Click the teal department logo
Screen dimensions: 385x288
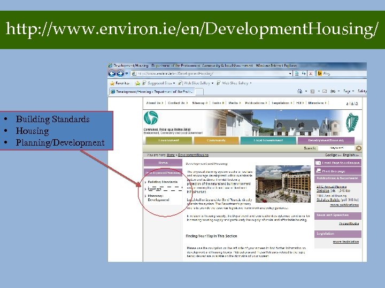click(151, 117)
